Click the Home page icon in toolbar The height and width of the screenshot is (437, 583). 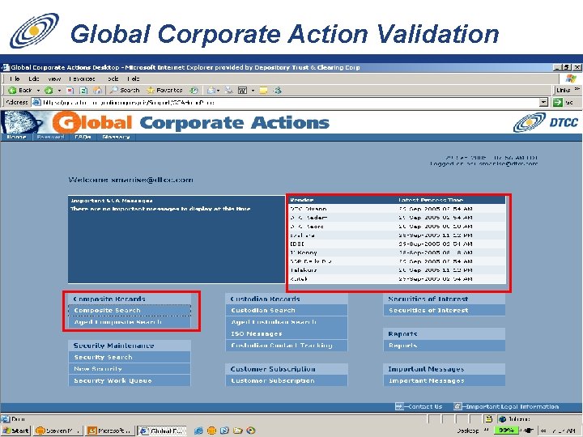tap(97, 91)
